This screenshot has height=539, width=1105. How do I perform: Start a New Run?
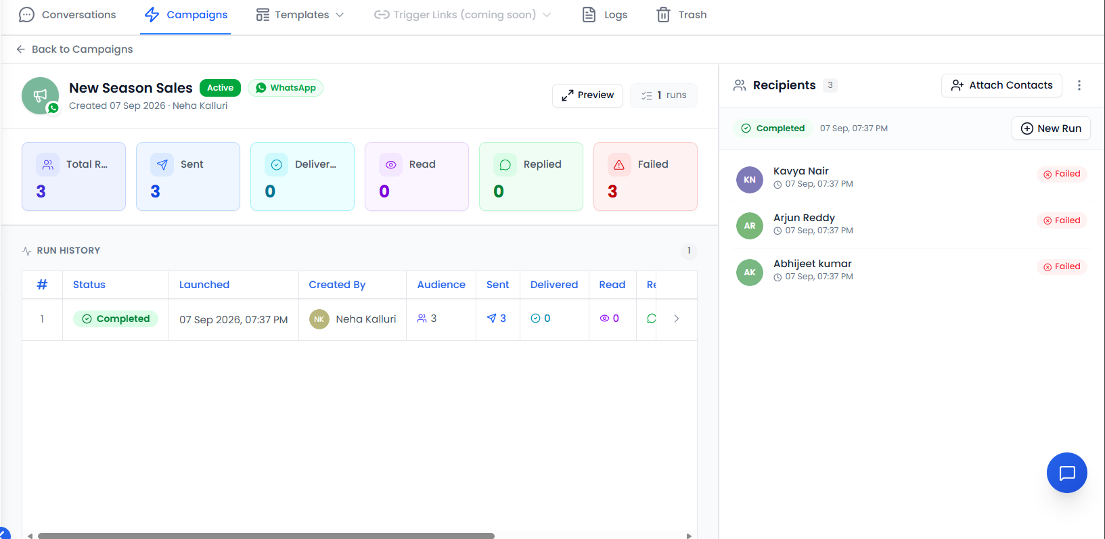(1051, 128)
